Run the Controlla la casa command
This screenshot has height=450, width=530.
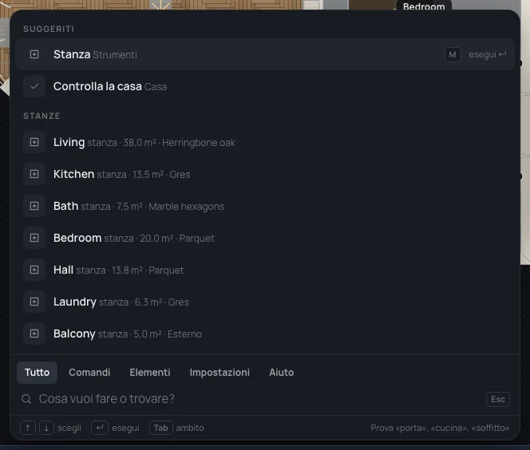pos(265,86)
